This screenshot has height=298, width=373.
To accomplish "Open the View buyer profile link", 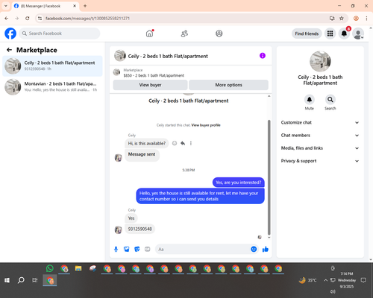I will point(206,125).
